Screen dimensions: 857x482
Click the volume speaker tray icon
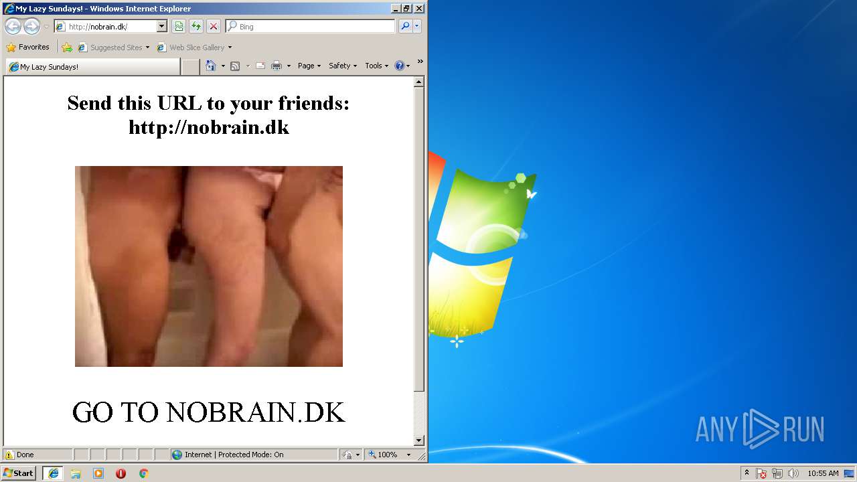793,473
